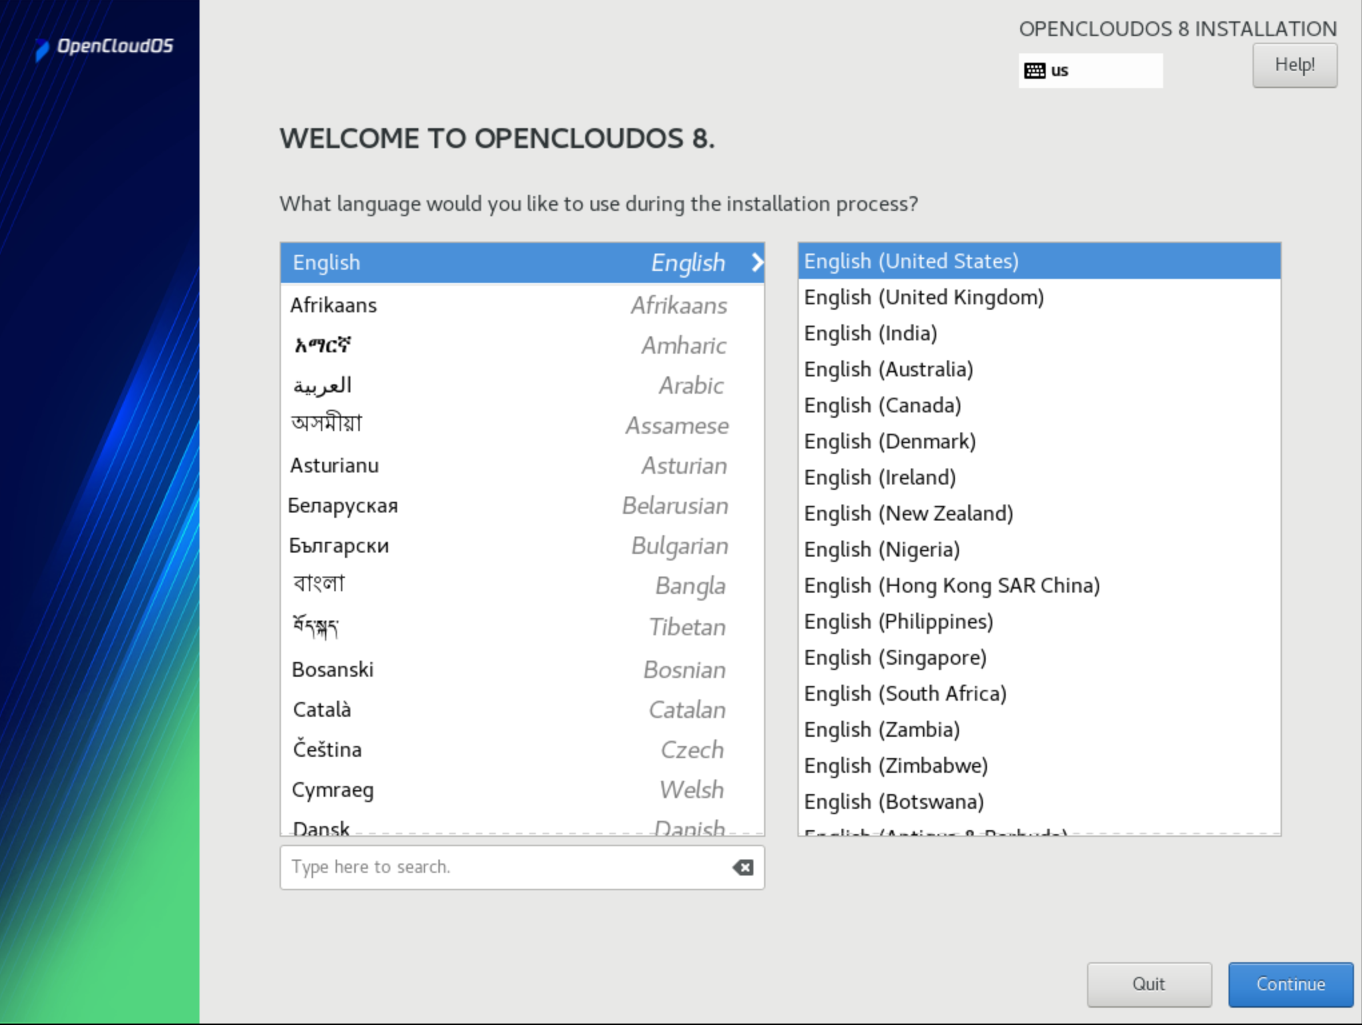Select English in the language list
This screenshot has width=1362, height=1025.
(x=522, y=262)
